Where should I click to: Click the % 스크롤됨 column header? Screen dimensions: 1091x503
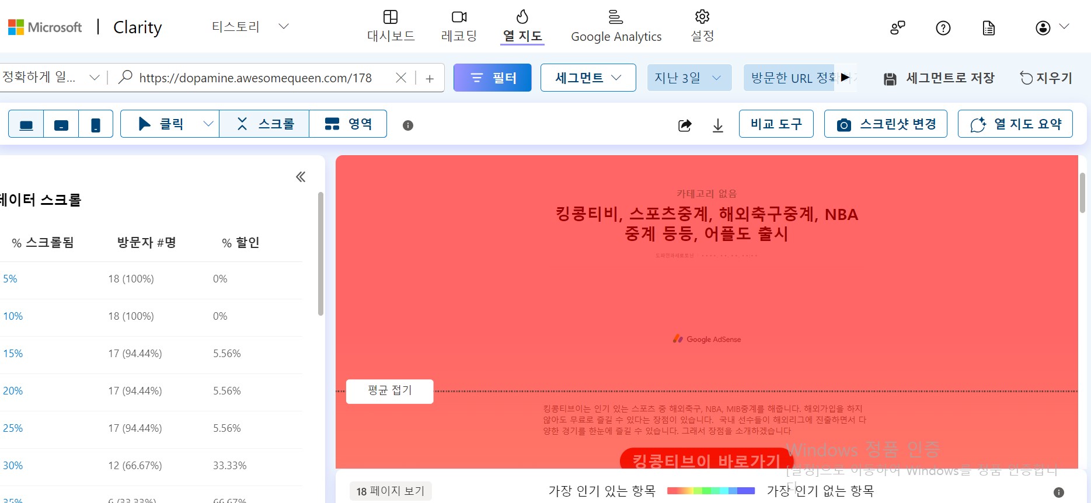click(x=43, y=243)
